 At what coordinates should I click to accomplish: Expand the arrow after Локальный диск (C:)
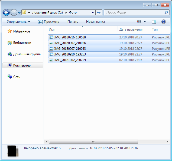pos(66,12)
